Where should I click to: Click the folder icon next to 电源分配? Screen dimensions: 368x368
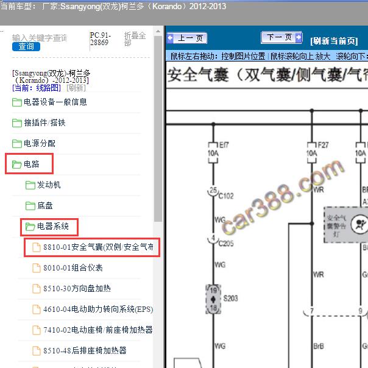pos(17,144)
